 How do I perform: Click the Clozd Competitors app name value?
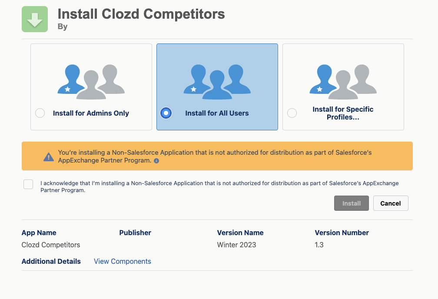click(51, 245)
